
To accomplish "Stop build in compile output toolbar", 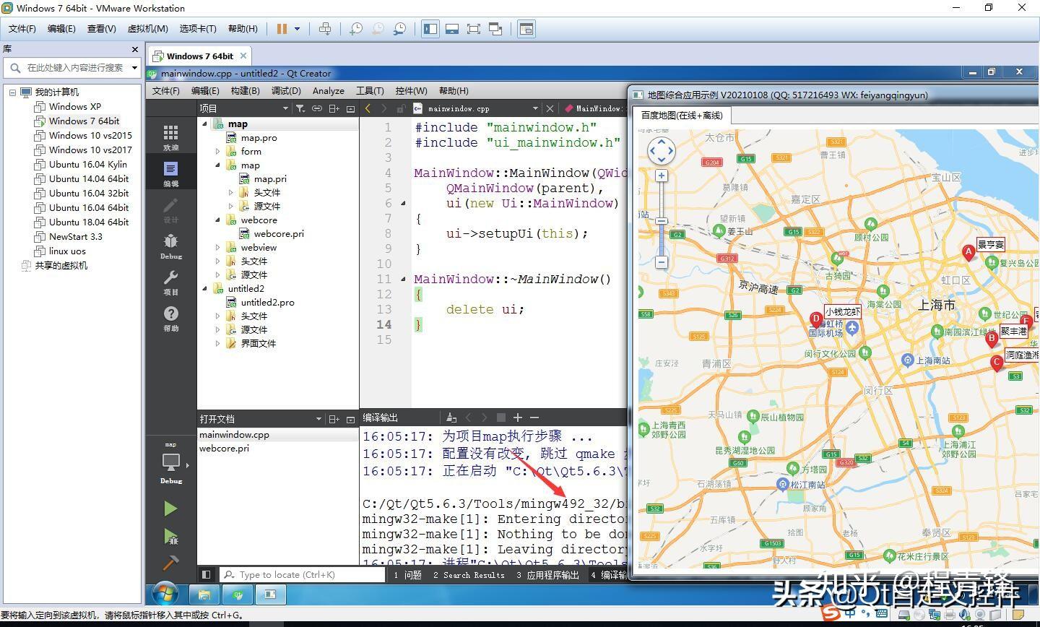I will pyautogui.click(x=501, y=418).
